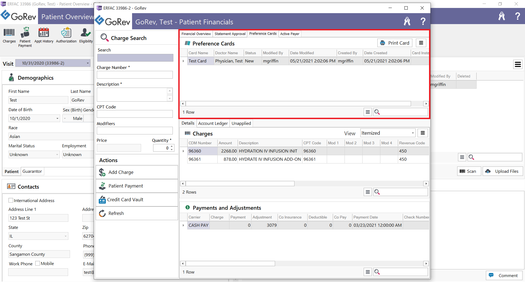Image resolution: width=525 pixels, height=282 pixels.
Task: Open Charges grid footer menu icon
Action: [x=368, y=192]
